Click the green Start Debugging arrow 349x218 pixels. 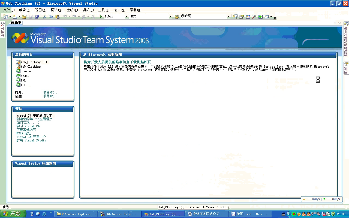pyautogui.click(x=101, y=17)
